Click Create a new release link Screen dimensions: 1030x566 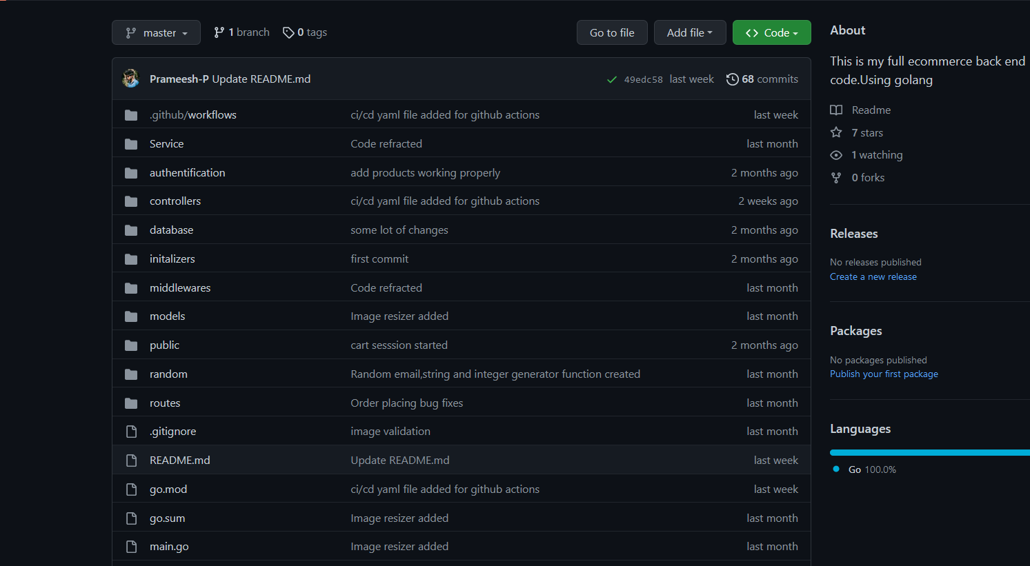pyautogui.click(x=873, y=277)
